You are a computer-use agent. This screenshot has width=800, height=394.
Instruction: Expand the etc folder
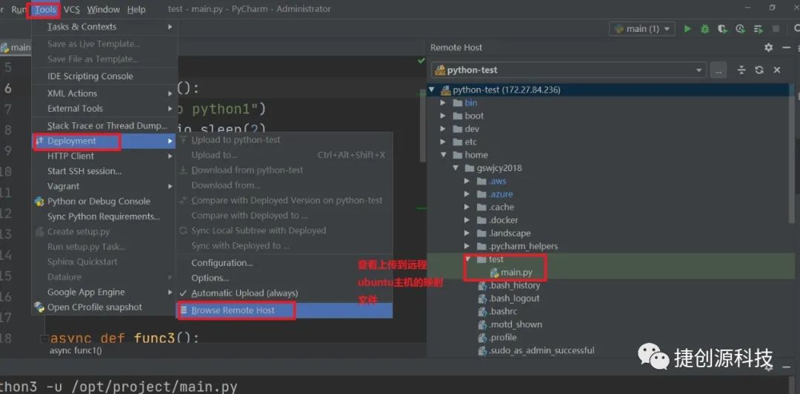pos(444,142)
